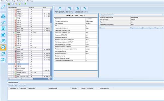
Task: Open the Файл menu
Action: [2, 1]
